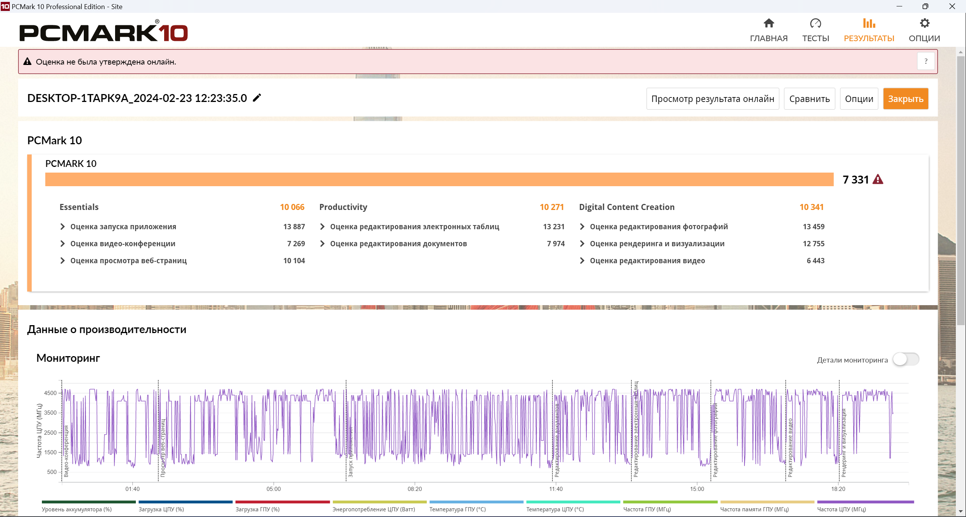Click the warning icon in the pink alert banner
The height and width of the screenshot is (517, 966).
pos(28,62)
